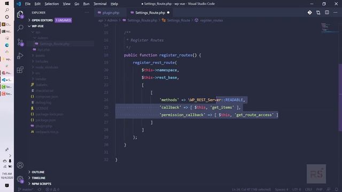The width and height of the screenshot is (342, 192).
Task: Open the Explorer view in activity bar
Action: coord(20,14)
